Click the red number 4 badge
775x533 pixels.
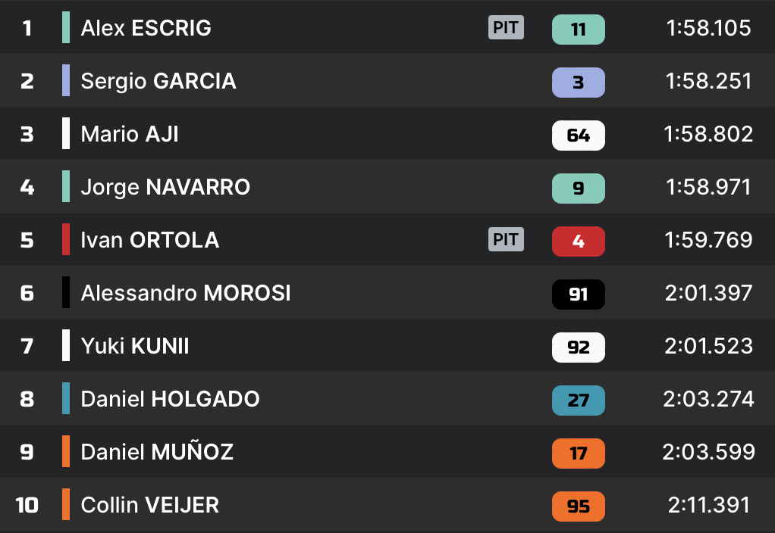[578, 242]
